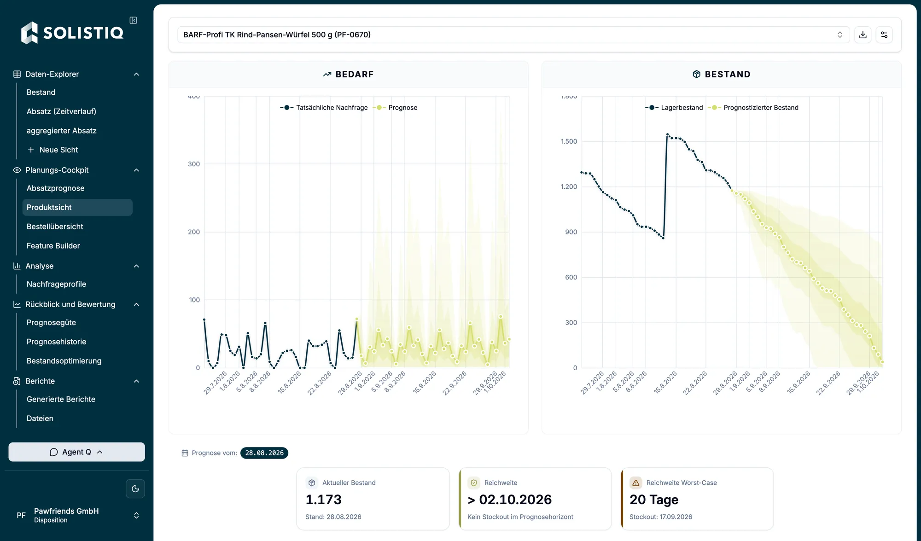Viewport: 921px width, 541px height.
Task: Collapse the Planungs-Cockpit section chevron
Action: (x=136, y=170)
